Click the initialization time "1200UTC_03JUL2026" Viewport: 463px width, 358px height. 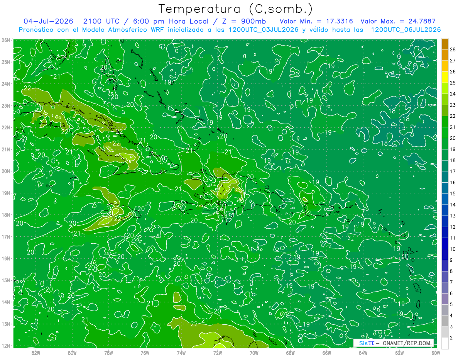(x=264, y=30)
